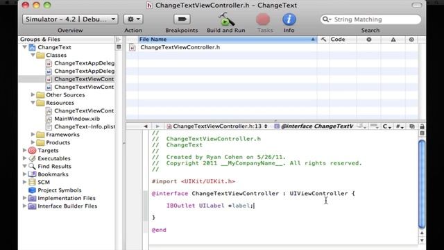Collapse the Resources folder
444x250 pixels.
pyautogui.click(x=33, y=103)
